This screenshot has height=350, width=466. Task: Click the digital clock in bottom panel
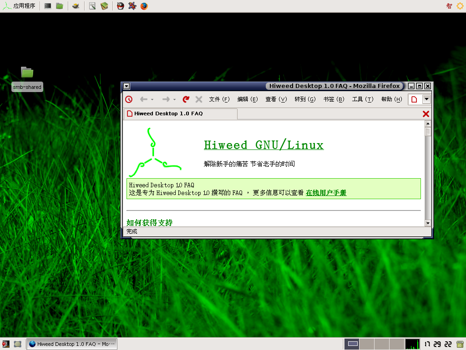coord(438,344)
